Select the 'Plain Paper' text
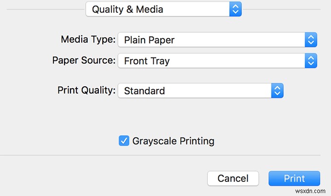The image size is (331, 196). pyautogui.click(x=149, y=40)
